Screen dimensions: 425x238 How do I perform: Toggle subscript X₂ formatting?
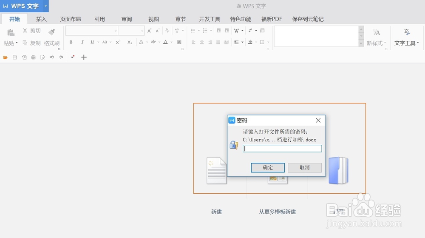[130, 42]
